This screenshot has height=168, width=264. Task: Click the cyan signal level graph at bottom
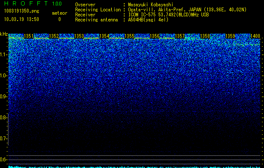point(134,167)
